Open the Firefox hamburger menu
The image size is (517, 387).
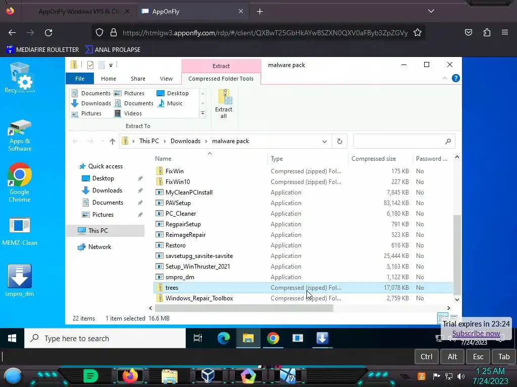point(505,32)
